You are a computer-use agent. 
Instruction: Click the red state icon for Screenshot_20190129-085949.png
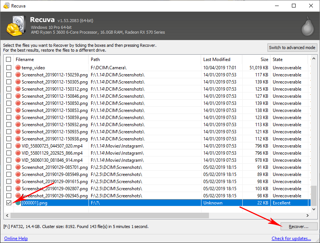(18, 174)
